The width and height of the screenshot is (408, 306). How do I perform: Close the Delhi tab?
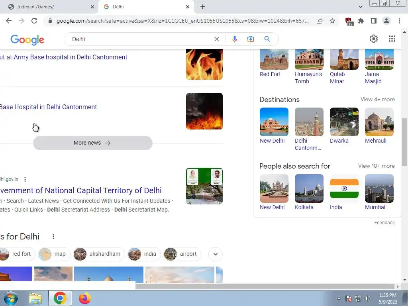tap(188, 7)
